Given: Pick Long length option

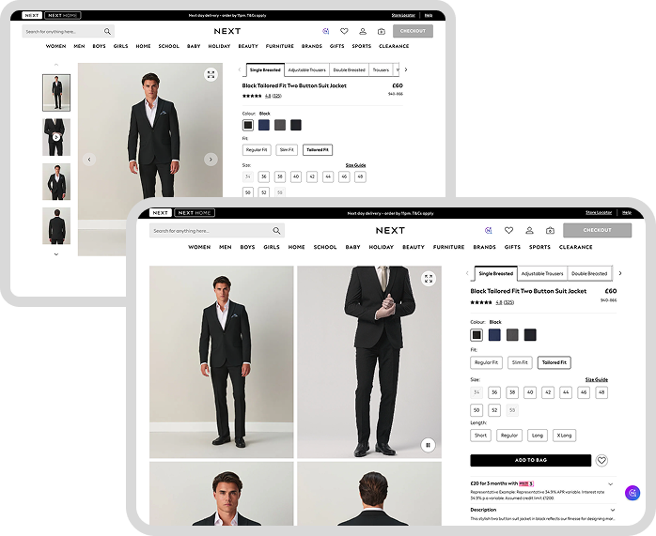Looking at the screenshot, I should pos(538,436).
